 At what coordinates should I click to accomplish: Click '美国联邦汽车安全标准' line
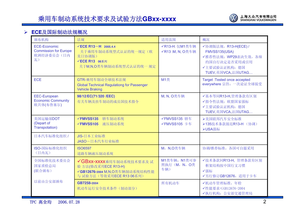[222, 119]
